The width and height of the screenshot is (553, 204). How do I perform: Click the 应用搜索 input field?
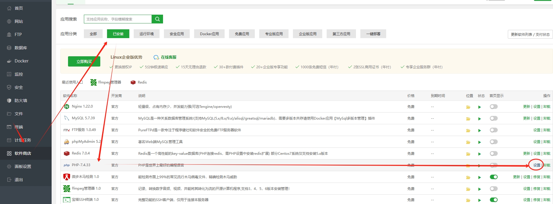[x=118, y=19]
